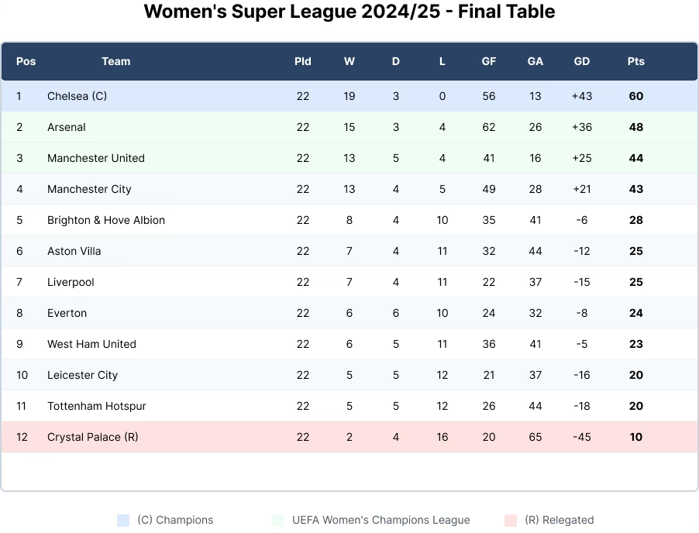Image resolution: width=699 pixels, height=533 pixels.
Task: Click the GD column header
Action: 582,61
